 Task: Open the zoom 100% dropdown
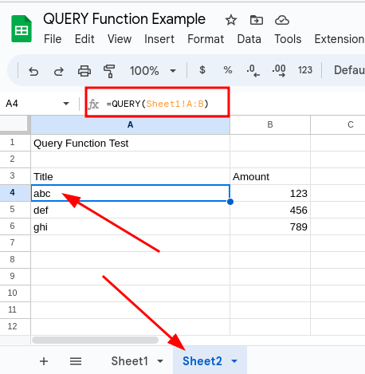153,71
